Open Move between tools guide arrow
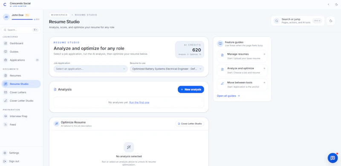The image size is (341, 166). [x=264, y=82]
